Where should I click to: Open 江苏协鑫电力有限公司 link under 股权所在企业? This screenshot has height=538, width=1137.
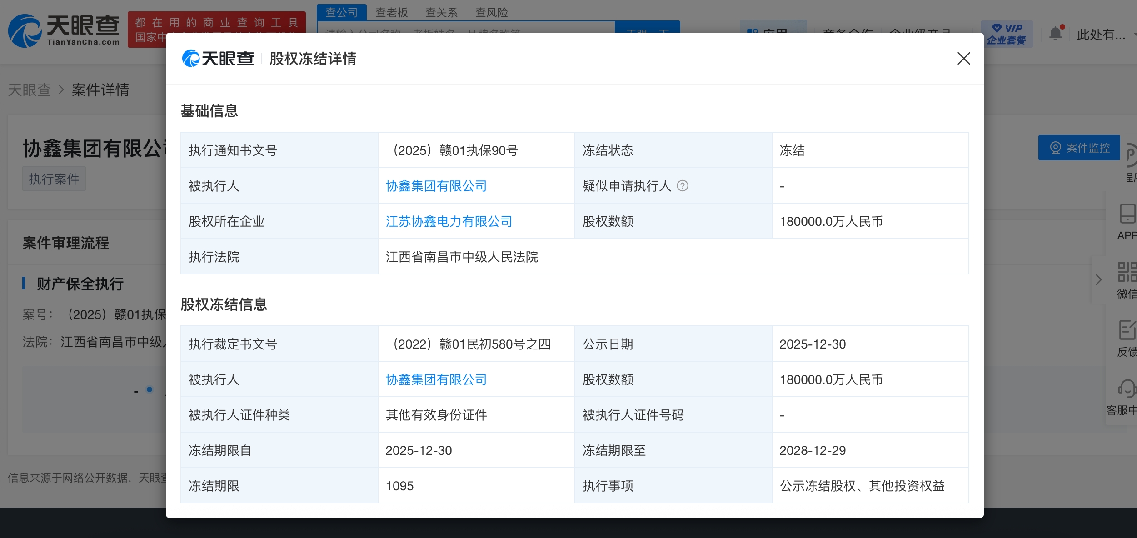coord(448,221)
